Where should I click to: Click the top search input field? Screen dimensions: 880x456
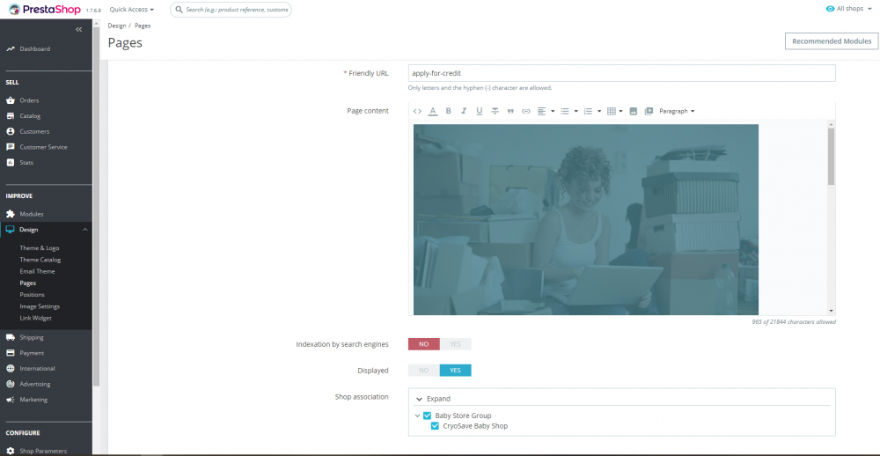tap(231, 10)
